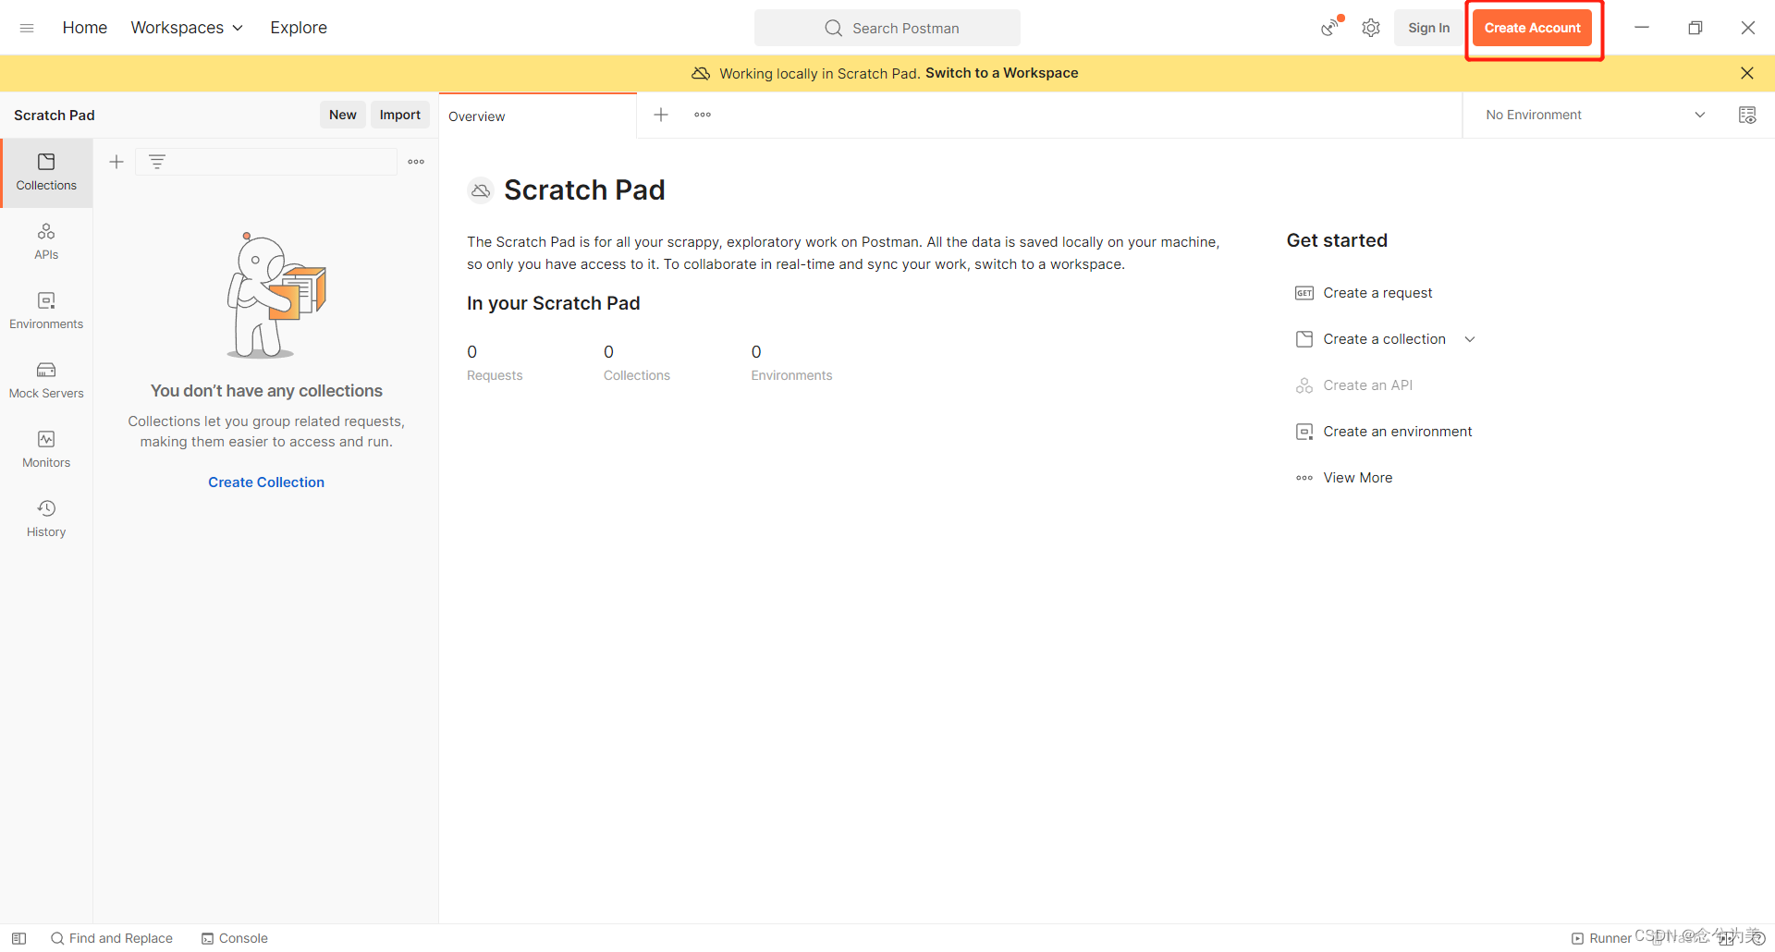Click the Switch to a Workspace link
Image resolution: width=1775 pixels, height=952 pixels.
[x=1001, y=73]
